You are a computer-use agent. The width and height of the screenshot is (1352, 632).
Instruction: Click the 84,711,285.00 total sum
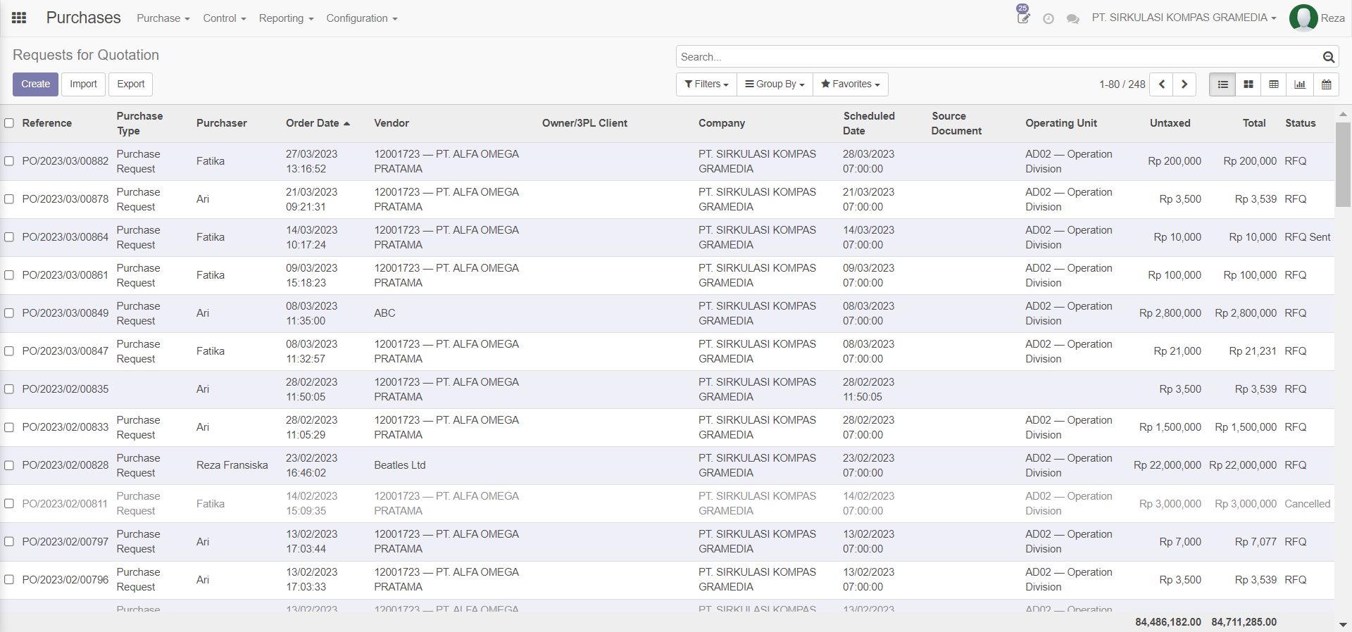click(x=1244, y=622)
